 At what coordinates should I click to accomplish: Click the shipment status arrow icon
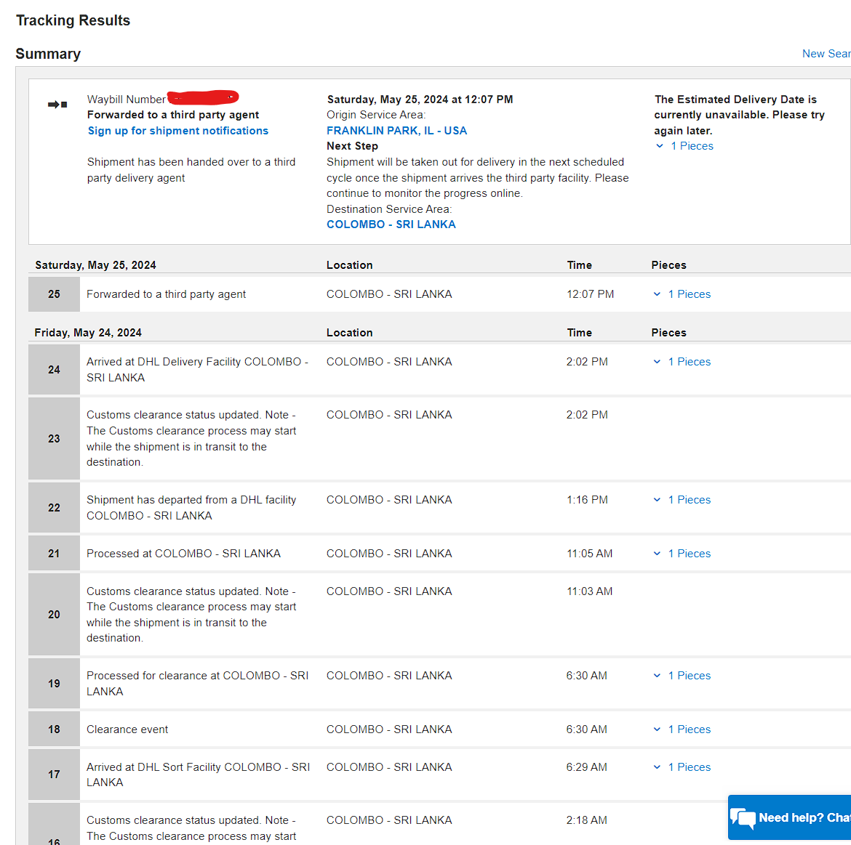tap(57, 104)
